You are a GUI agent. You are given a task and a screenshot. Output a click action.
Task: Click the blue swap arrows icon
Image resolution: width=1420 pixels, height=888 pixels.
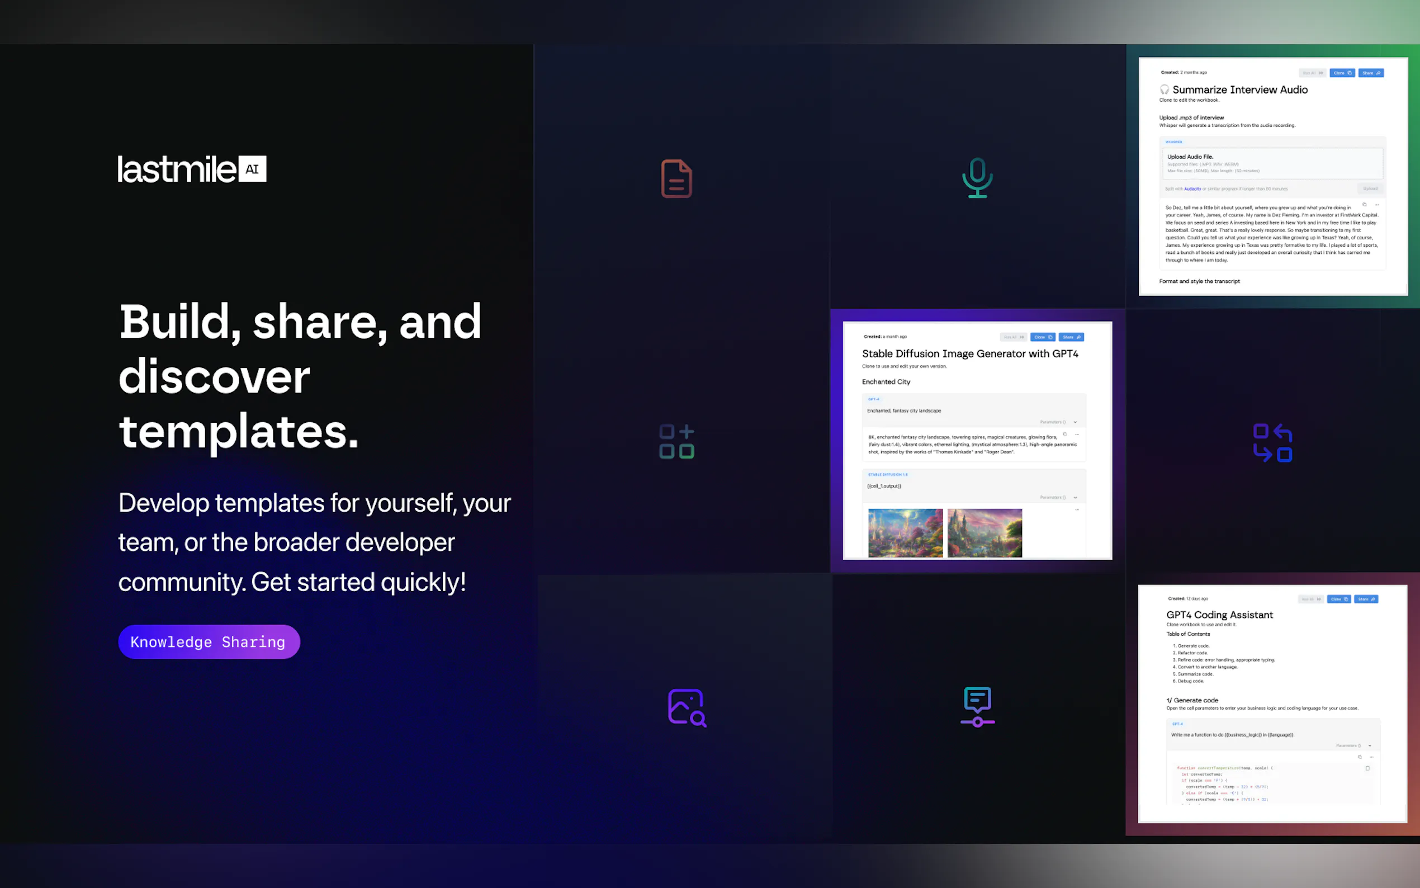click(x=1272, y=442)
